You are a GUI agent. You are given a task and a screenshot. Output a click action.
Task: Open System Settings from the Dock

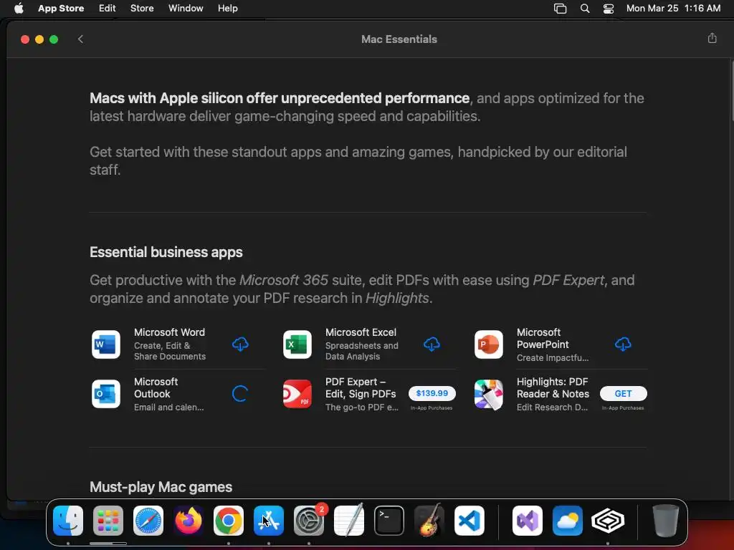309,521
